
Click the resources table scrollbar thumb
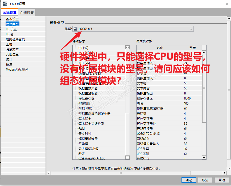204,88
